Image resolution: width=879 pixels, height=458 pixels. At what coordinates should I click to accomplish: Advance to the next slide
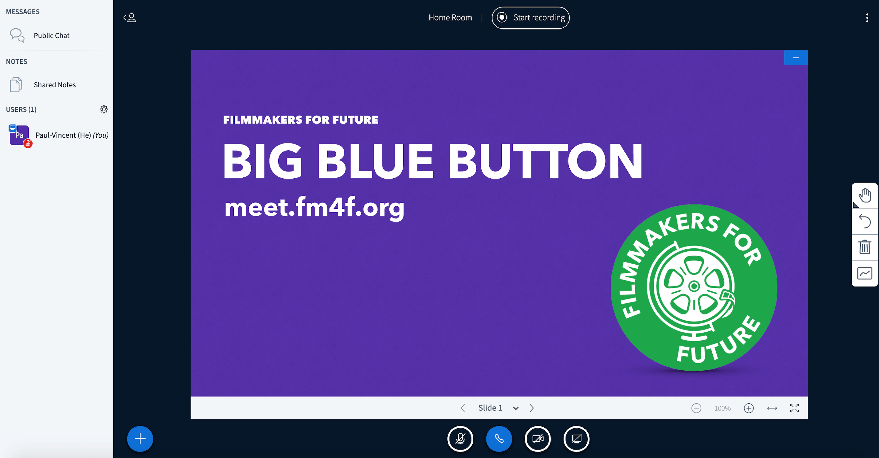(532, 408)
